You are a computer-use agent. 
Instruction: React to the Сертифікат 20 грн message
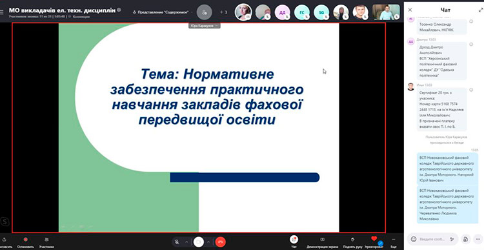click(x=471, y=90)
